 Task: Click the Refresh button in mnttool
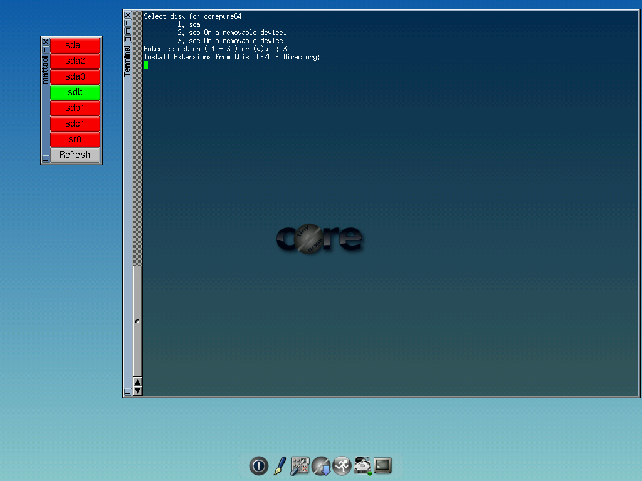coord(75,155)
